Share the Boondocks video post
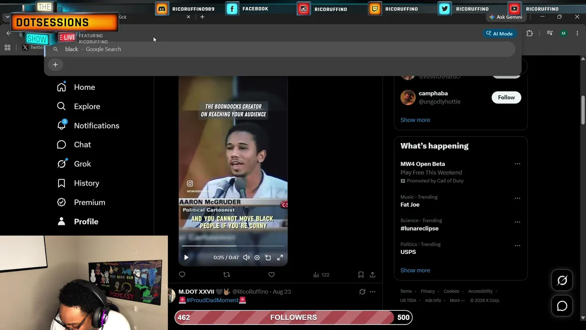The image size is (586, 330). coord(373,275)
